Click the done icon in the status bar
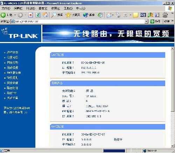The height and width of the screenshot is (153, 175). tap(2, 151)
